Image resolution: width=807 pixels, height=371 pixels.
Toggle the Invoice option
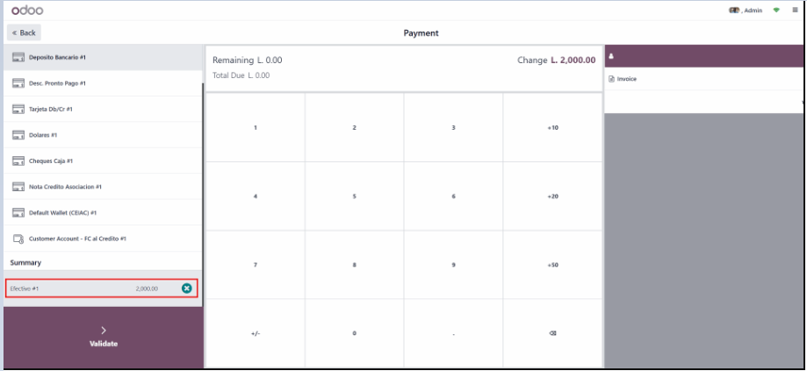(x=623, y=79)
